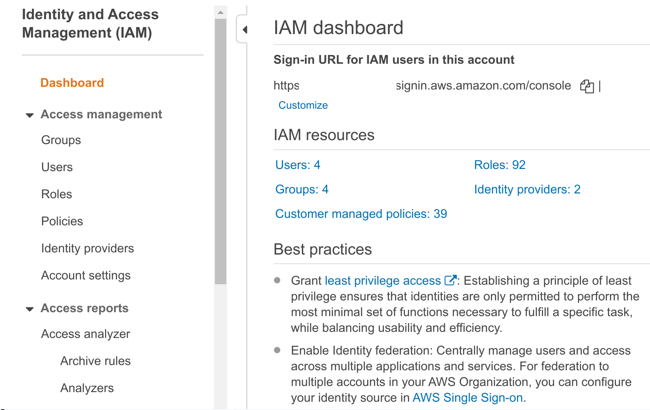Click the sidebar scroll-up arrow
Viewport: 650px width, 410px height.
(x=221, y=13)
